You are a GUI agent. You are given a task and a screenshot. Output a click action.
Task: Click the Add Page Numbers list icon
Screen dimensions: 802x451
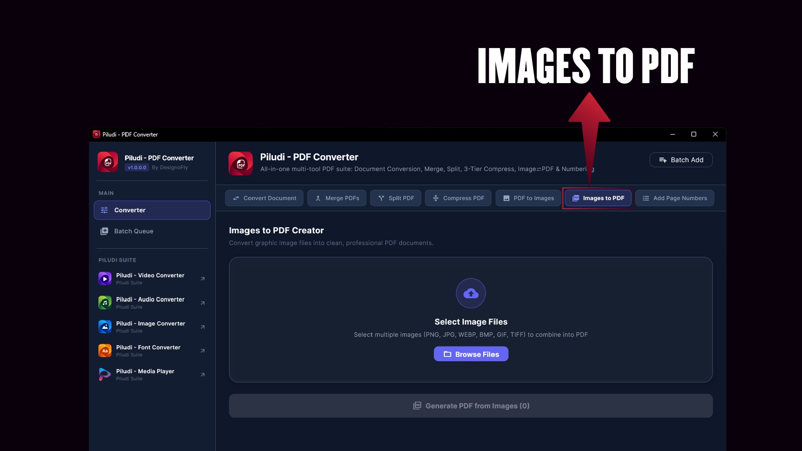point(646,198)
